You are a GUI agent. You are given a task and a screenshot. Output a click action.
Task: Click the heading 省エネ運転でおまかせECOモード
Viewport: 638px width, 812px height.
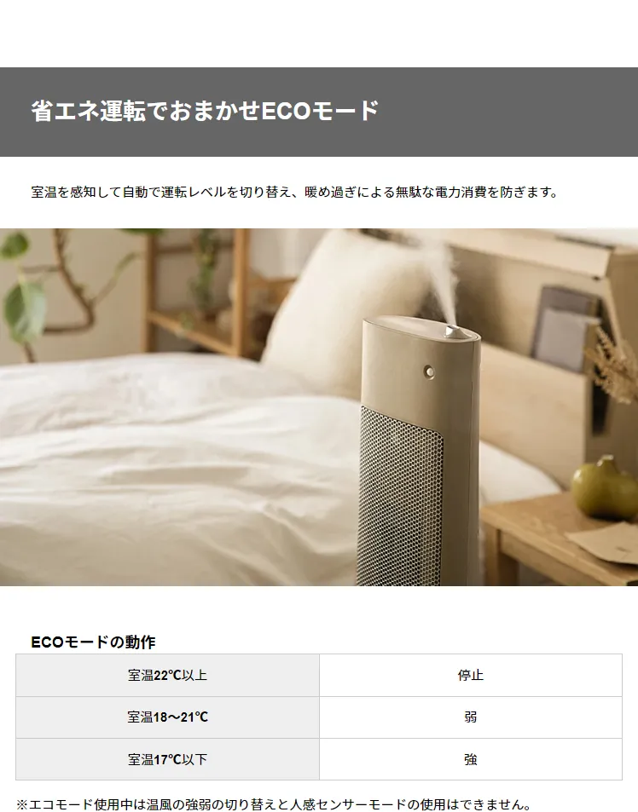(205, 111)
